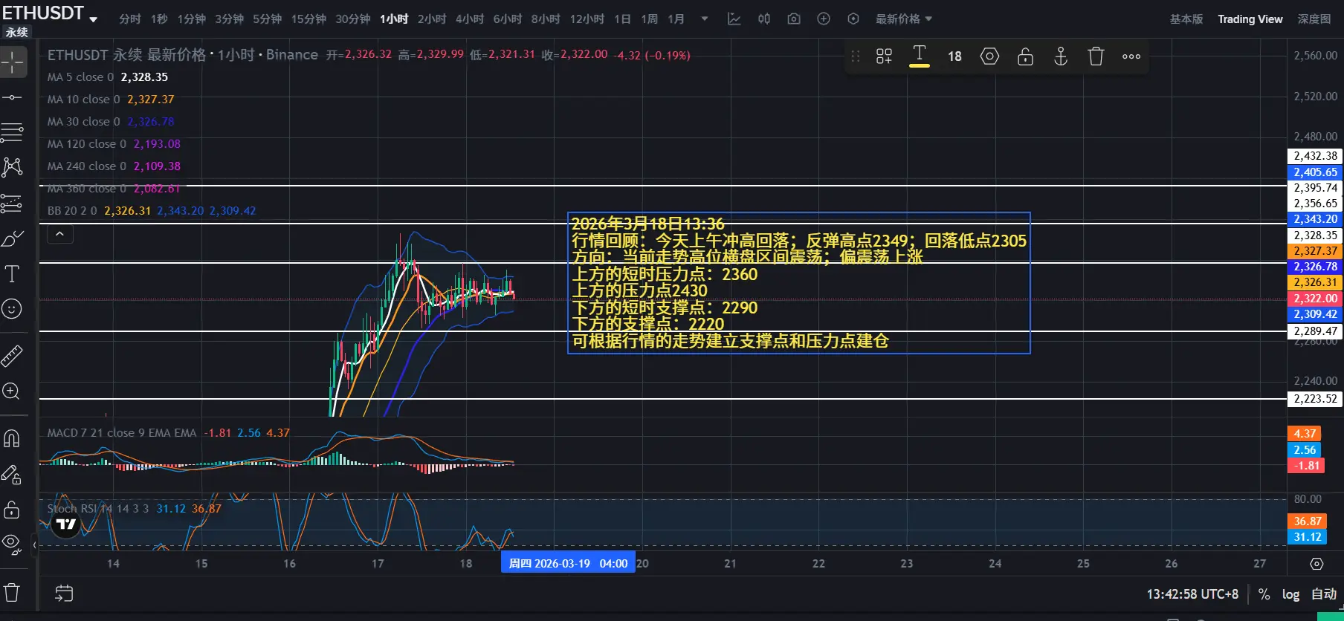Toggle lock all drawings in sidebar
This screenshot has height=621, width=1344.
coord(13,510)
